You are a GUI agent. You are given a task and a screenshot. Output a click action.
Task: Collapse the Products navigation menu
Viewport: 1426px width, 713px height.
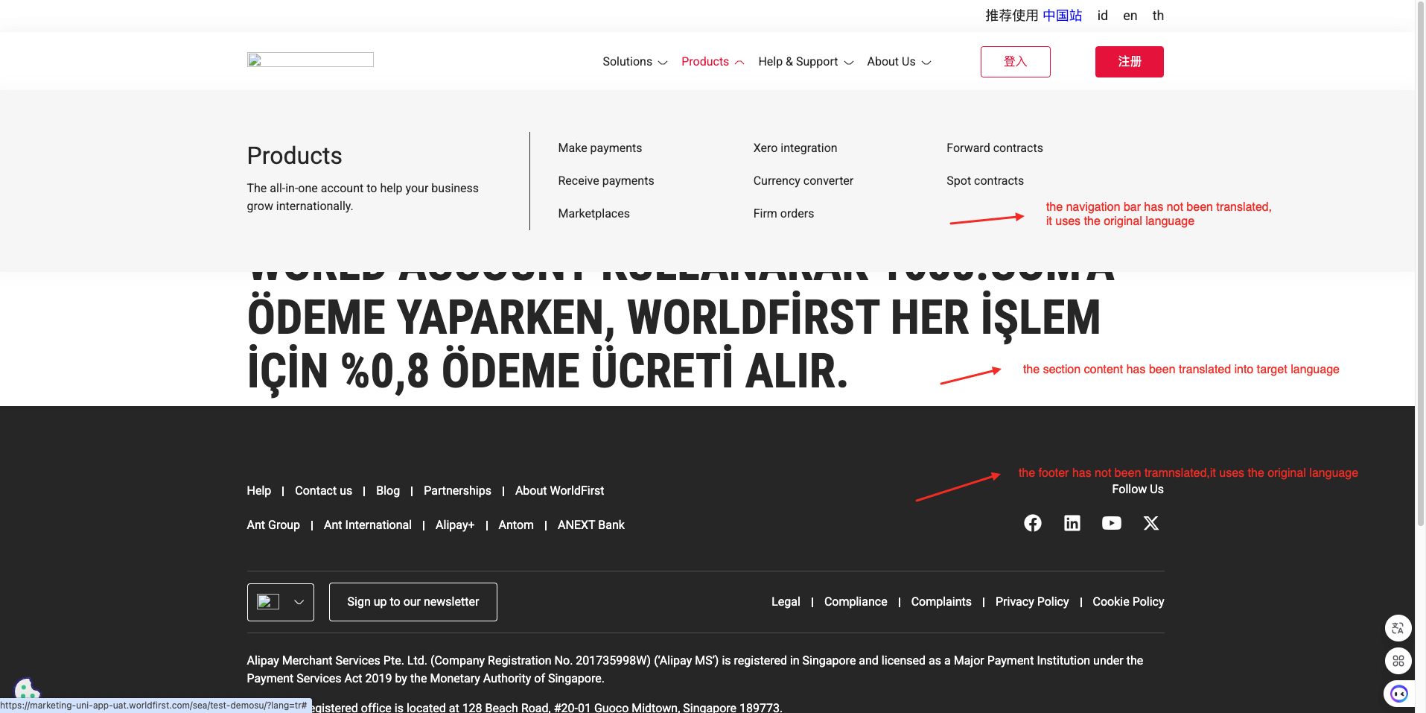(712, 62)
